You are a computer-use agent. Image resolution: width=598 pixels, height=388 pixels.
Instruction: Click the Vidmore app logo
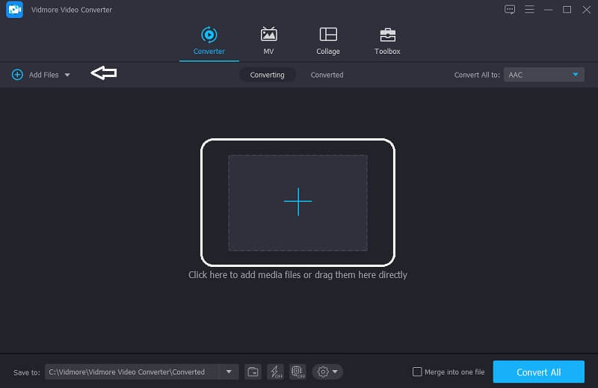(16, 10)
